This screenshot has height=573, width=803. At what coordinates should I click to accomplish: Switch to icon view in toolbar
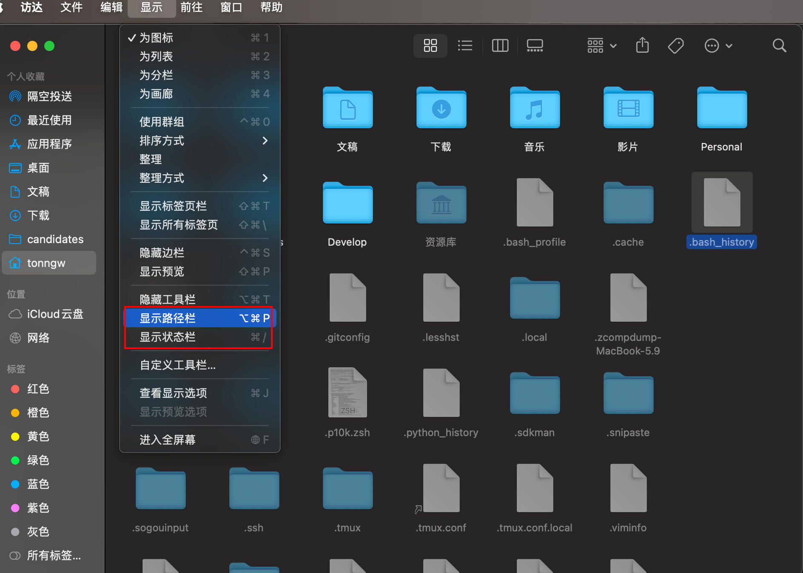430,45
